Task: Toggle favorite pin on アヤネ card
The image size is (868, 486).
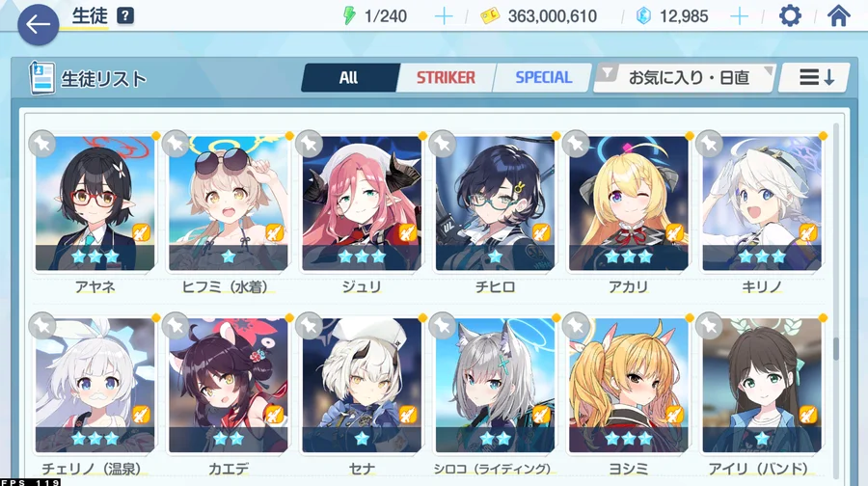Action: 42,144
